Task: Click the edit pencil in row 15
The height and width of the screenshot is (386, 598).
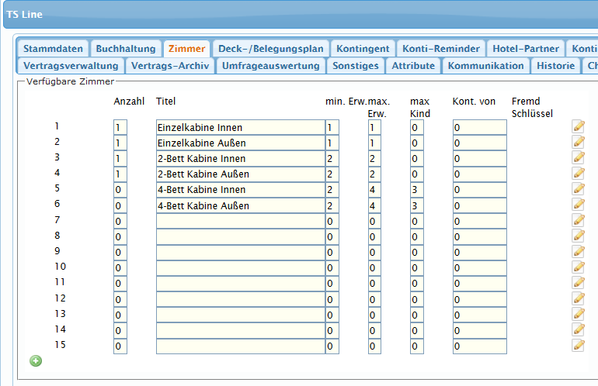Action: point(579,345)
